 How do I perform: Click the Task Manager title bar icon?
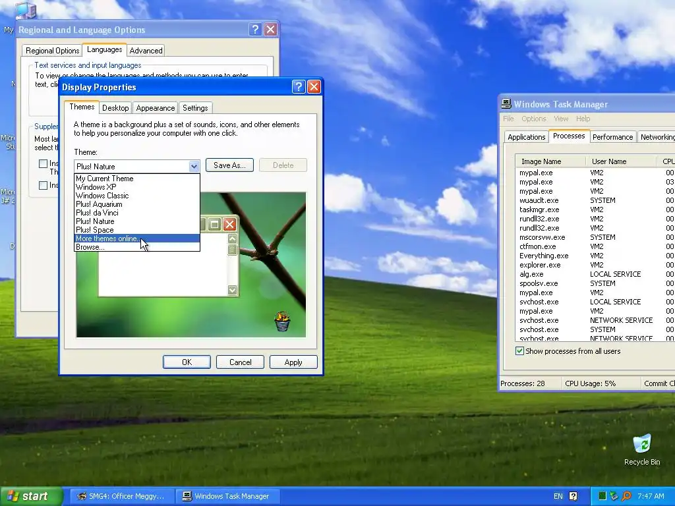click(x=506, y=103)
